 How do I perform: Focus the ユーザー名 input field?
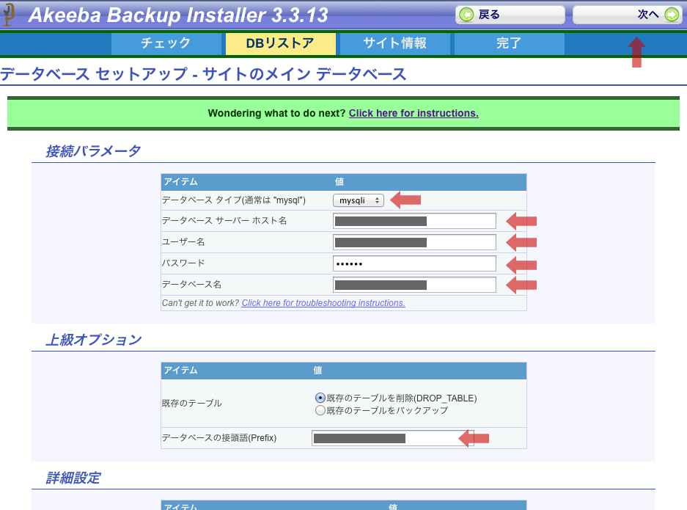click(414, 242)
